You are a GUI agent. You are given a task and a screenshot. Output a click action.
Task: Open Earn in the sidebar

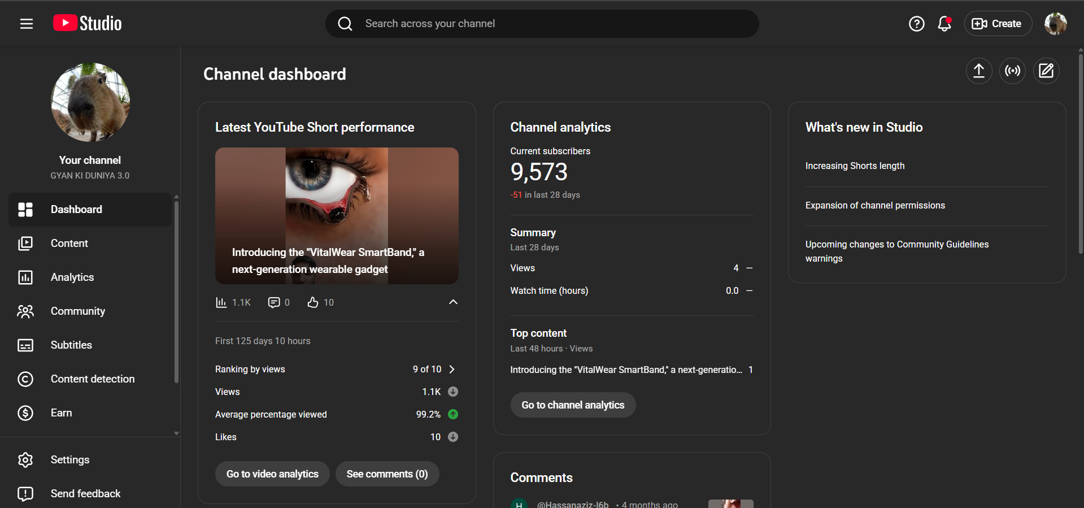pos(61,413)
